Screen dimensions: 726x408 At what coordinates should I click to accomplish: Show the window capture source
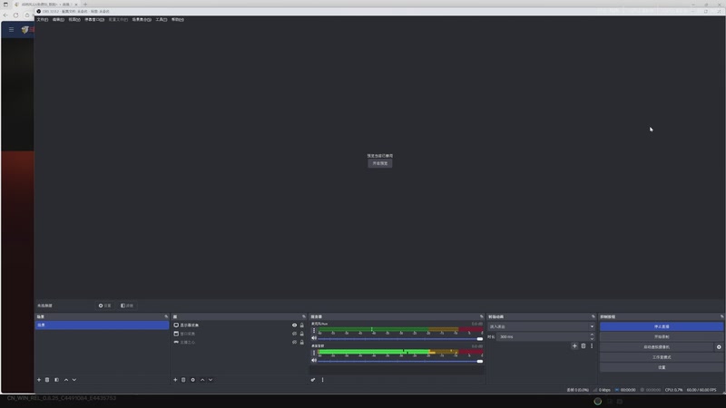[x=294, y=334]
